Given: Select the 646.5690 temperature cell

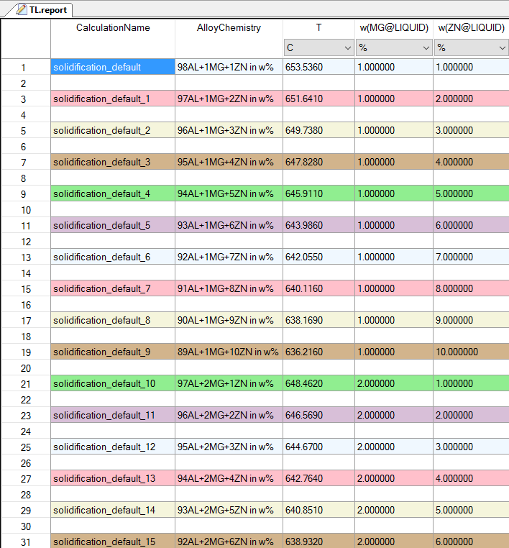Looking at the screenshot, I should [x=318, y=416].
